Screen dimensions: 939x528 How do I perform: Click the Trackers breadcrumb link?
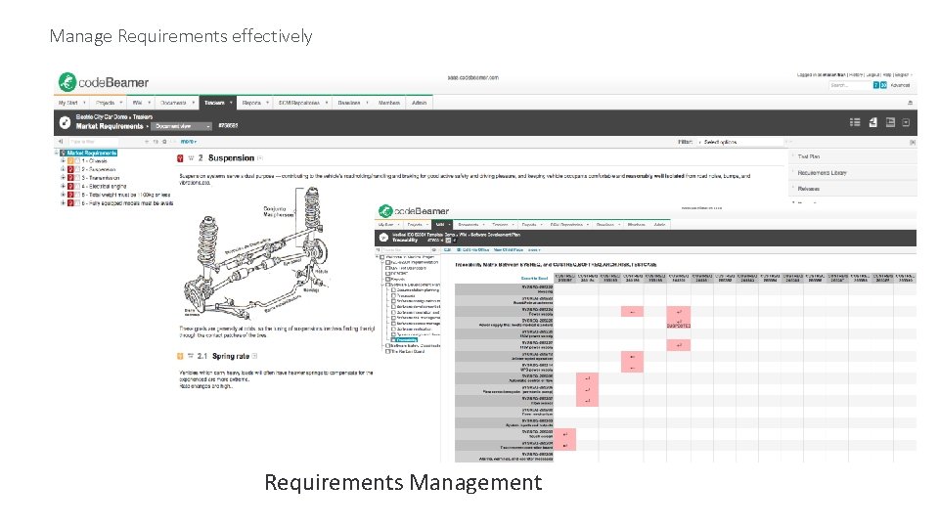click(x=143, y=116)
